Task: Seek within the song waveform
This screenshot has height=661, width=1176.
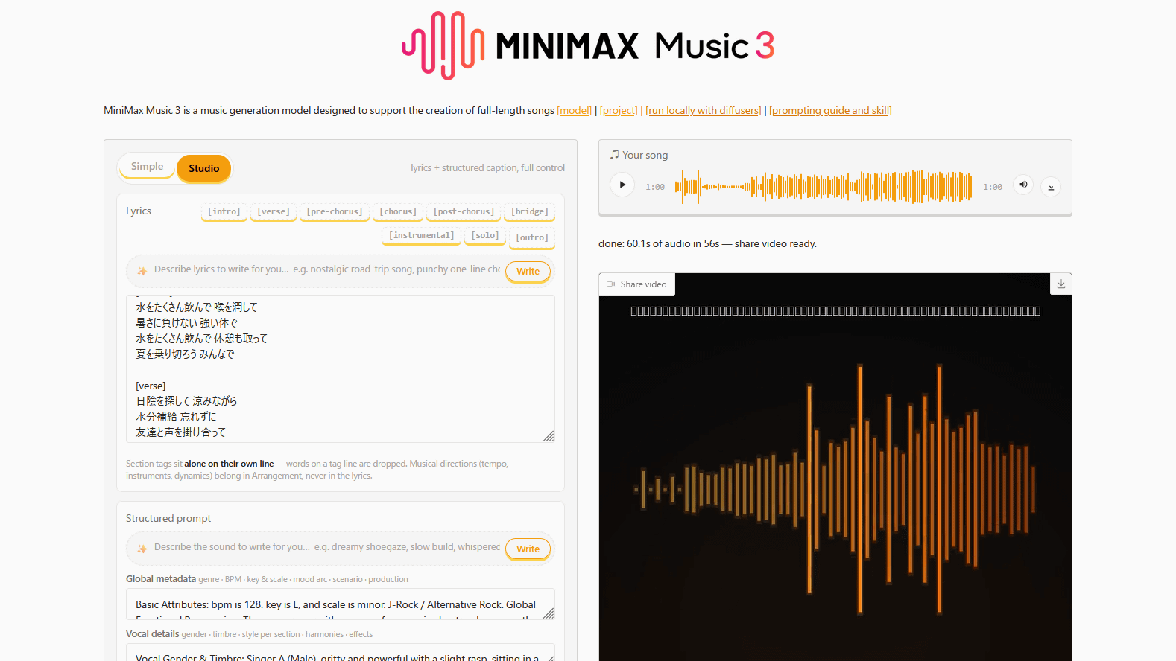Action: coord(823,186)
